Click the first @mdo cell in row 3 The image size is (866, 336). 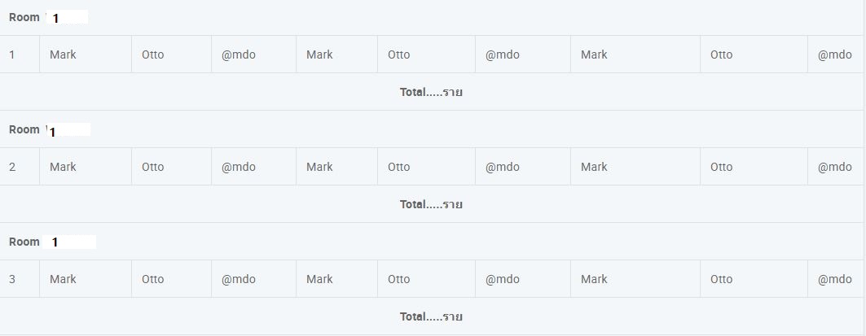(253, 279)
